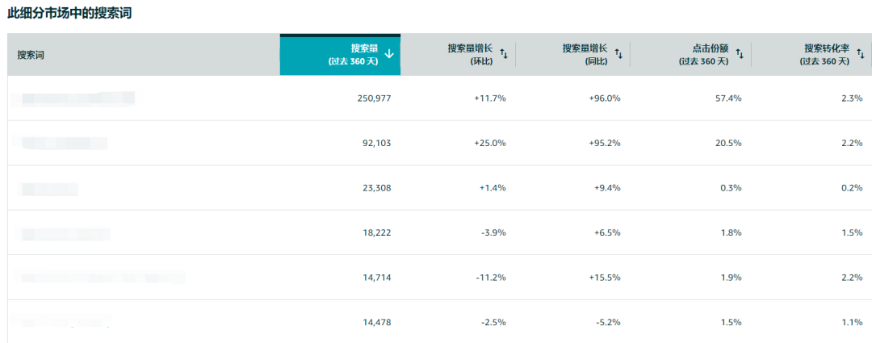Sort by the 点击份额 header text
The width and height of the screenshot is (872, 343).
[x=704, y=54]
